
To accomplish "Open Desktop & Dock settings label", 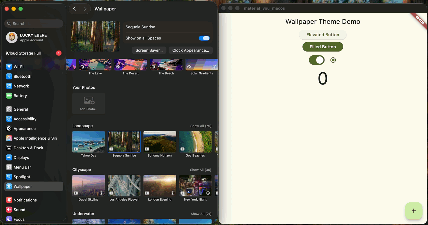I will (28, 148).
